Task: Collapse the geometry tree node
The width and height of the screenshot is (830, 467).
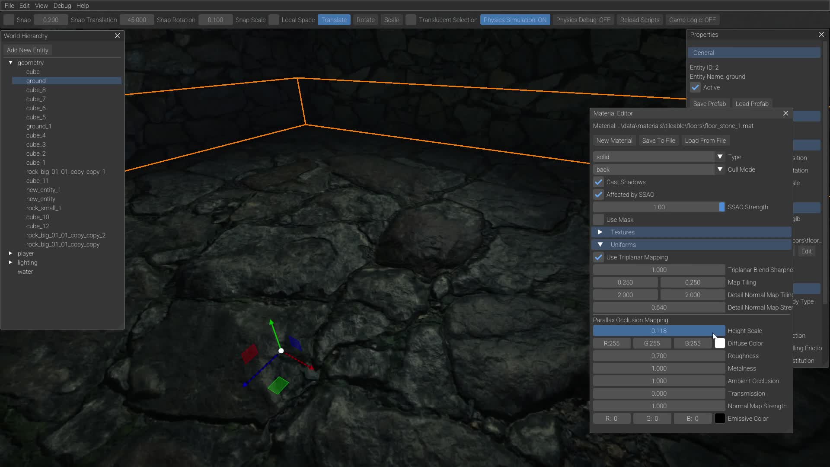Action: tap(10, 63)
